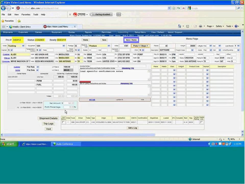This screenshot has height=184, width=245.
Task: Click the Picks 1 / Stops 1 button
Action: tap(140, 46)
